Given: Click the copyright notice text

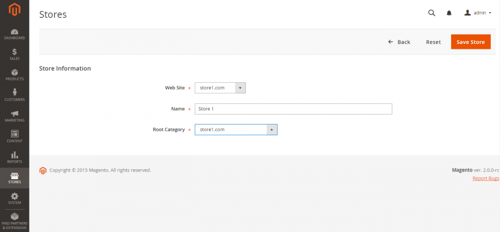Looking at the screenshot, I should [x=100, y=170].
